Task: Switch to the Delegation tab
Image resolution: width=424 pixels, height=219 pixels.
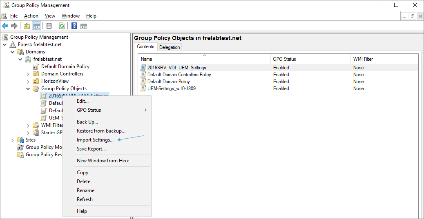Action: click(170, 47)
